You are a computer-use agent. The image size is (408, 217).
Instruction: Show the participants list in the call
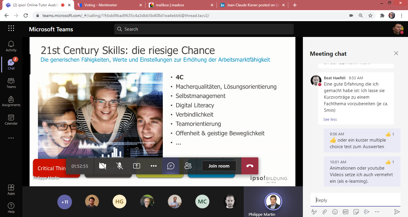(x=188, y=166)
